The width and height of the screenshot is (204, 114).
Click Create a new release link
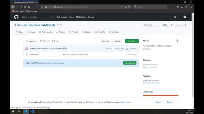(x=149, y=67)
